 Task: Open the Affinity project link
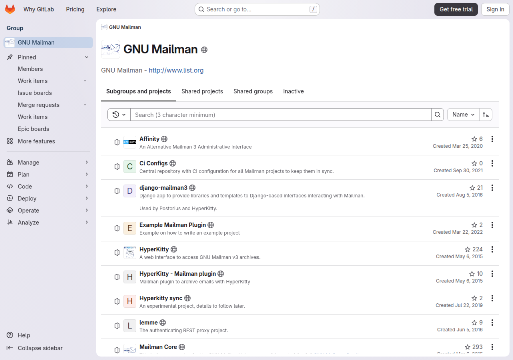pos(149,139)
